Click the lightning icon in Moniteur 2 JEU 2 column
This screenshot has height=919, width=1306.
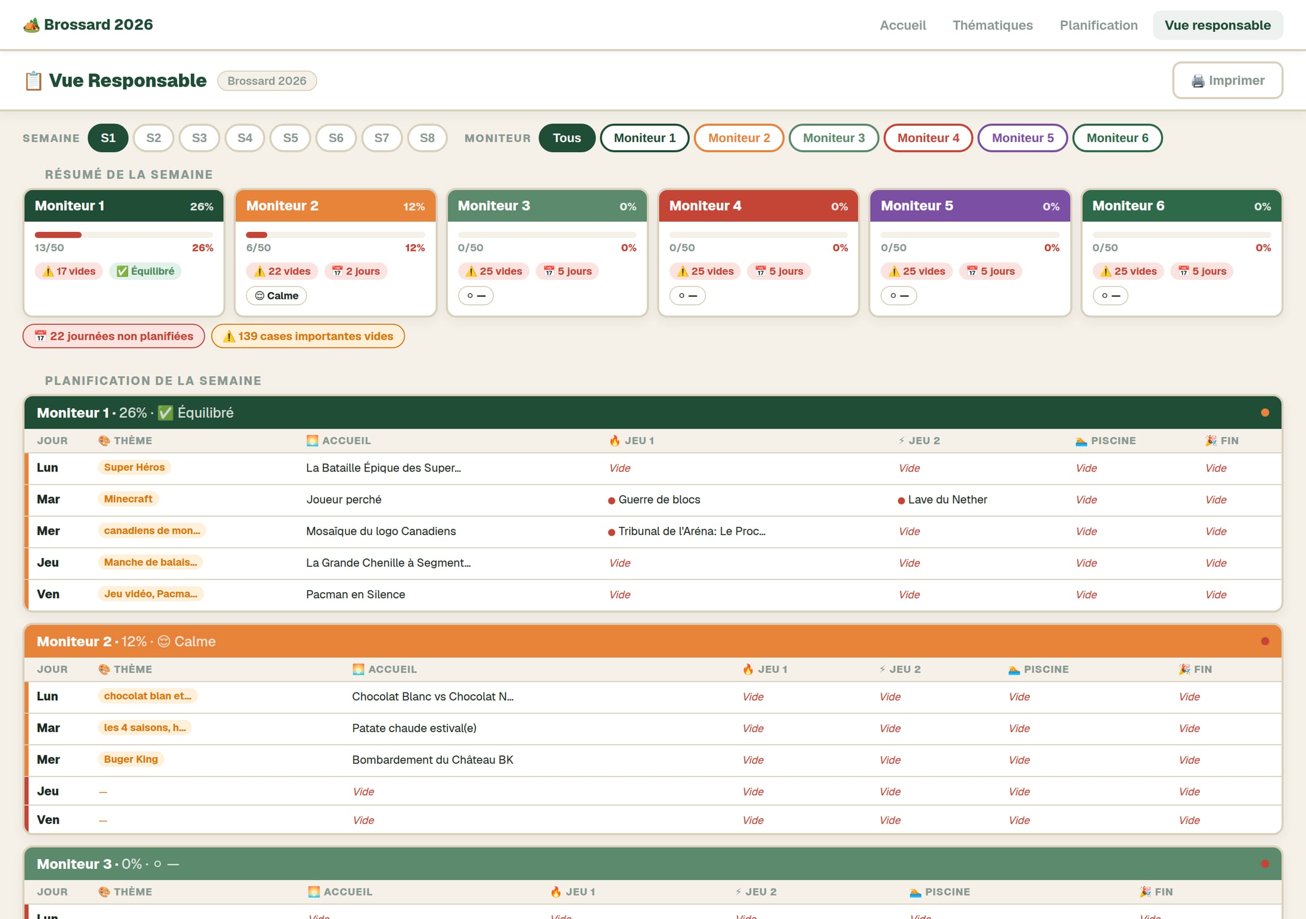tap(882, 670)
